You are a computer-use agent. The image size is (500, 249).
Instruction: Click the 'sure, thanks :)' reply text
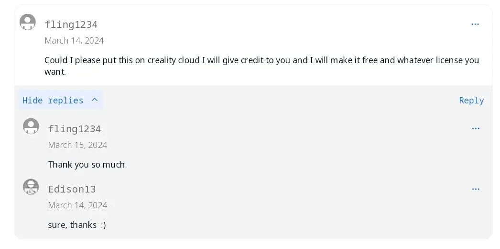(x=77, y=225)
